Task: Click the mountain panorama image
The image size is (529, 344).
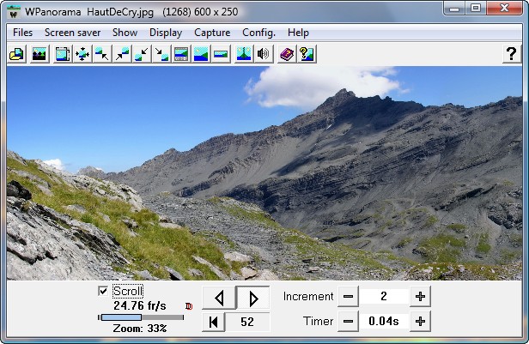Action: pyautogui.click(x=264, y=173)
